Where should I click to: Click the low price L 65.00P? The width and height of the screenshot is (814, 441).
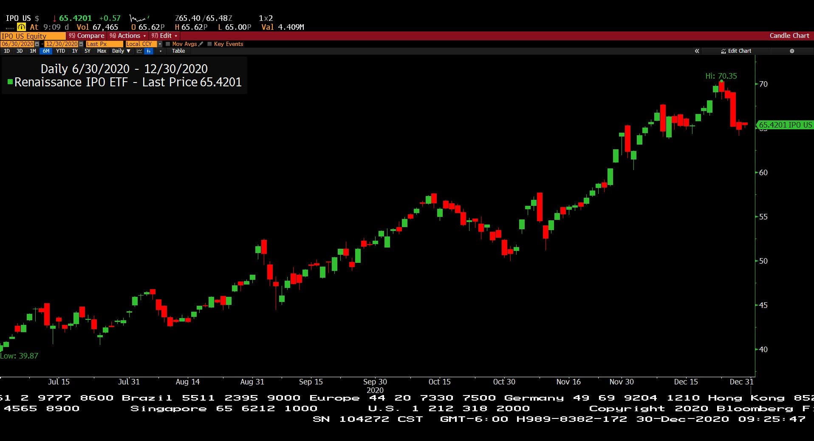click(x=235, y=27)
